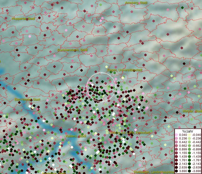The image size is (202, 174).
Task: Pick the 0.040 pink legend swatch
Action: tap(176, 135)
